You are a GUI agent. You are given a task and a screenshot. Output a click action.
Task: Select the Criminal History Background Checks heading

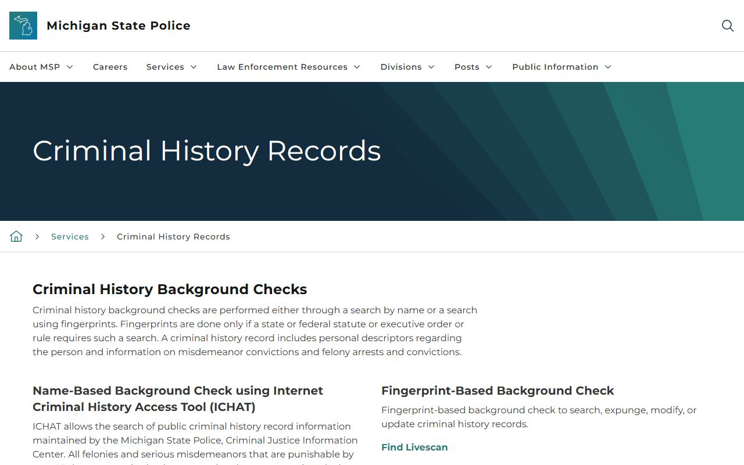tap(170, 289)
